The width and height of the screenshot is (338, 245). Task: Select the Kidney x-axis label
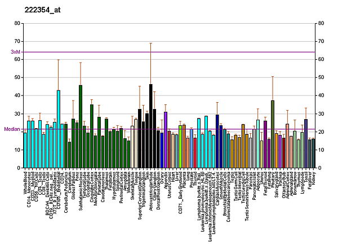[x=313, y=178]
